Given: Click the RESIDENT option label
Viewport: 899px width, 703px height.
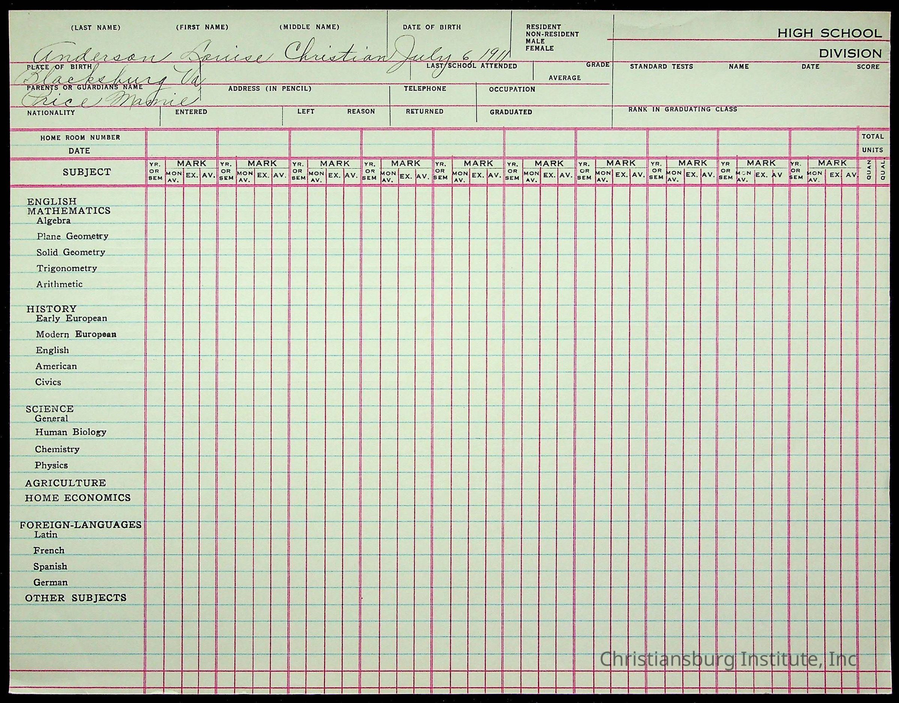Looking at the screenshot, I should [x=543, y=27].
